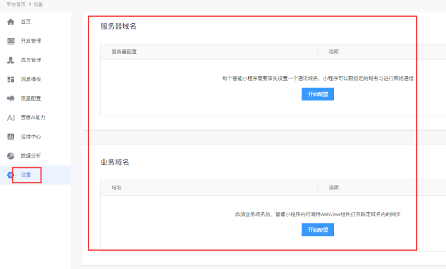446x269 pixels.
Task: Click the pie chart icon for 数据分析
Action: (11, 156)
